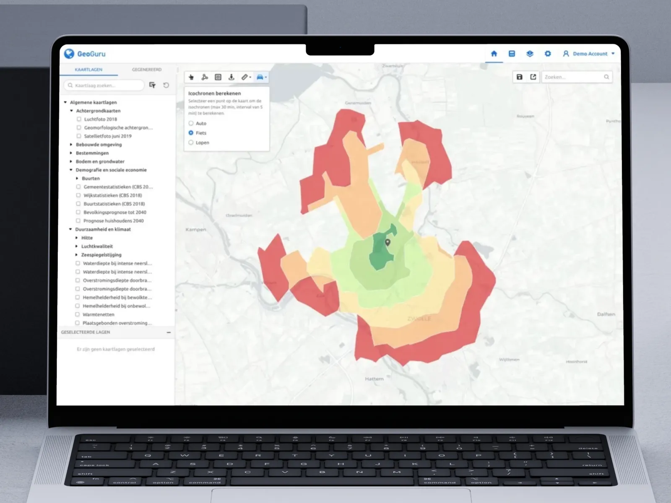The width and height of the screenshot is (671, 503).
Task: Check the Plaatsgebonden overstroming layer
Action: 77,323
